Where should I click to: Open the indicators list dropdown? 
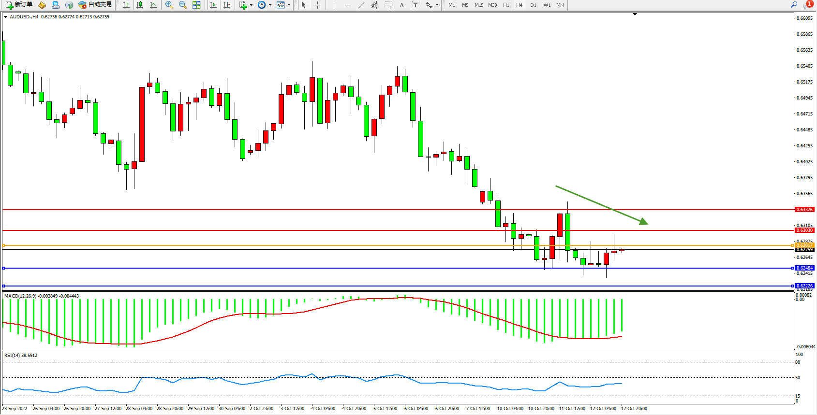pos(246,5)
